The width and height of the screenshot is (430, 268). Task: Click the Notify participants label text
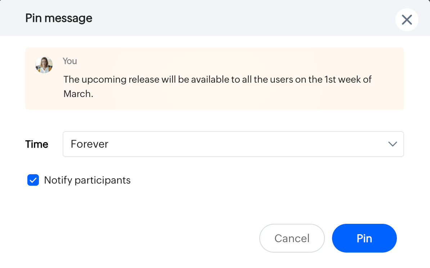tap(87, 180)
